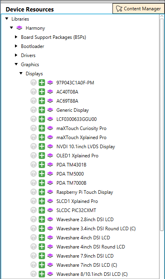The width and height of the screenshot is (165, 279).
Task: Add OLED1 Xplained Pro component
Action: (x=42, y=155)
